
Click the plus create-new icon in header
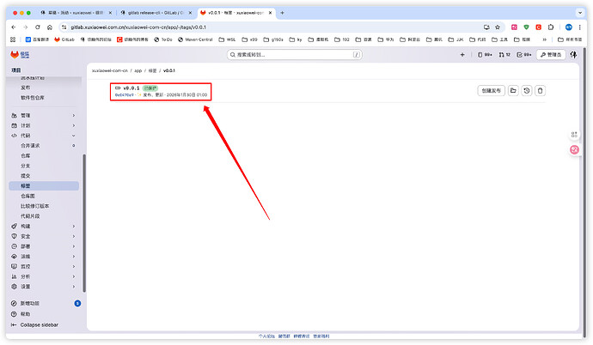tap(462, 54)
